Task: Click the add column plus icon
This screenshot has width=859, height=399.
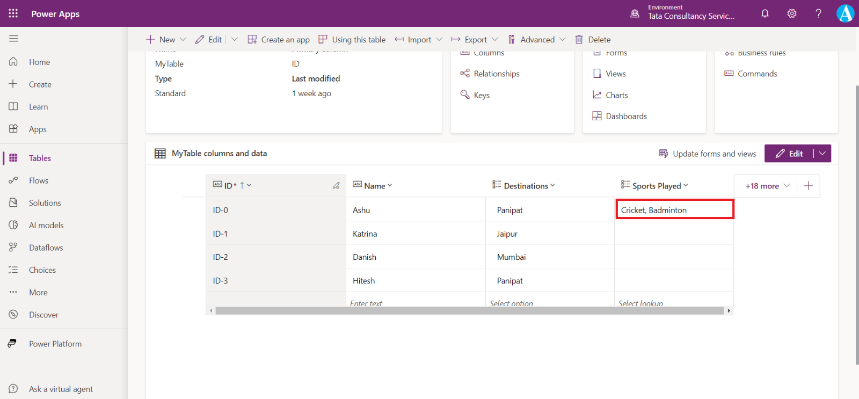Action: 809,186
